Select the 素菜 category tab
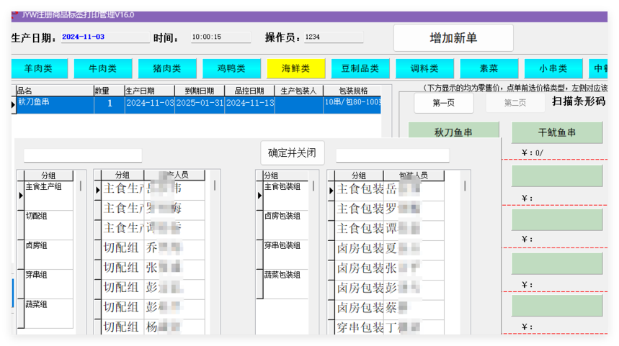This screenshot has width=619, height=346. tap(489, 68)
